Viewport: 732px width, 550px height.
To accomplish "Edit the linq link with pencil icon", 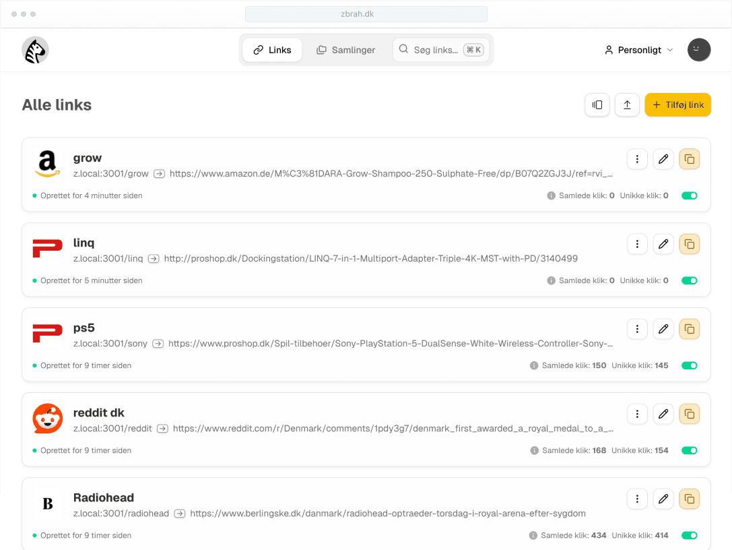I will [x=663, y=244].
